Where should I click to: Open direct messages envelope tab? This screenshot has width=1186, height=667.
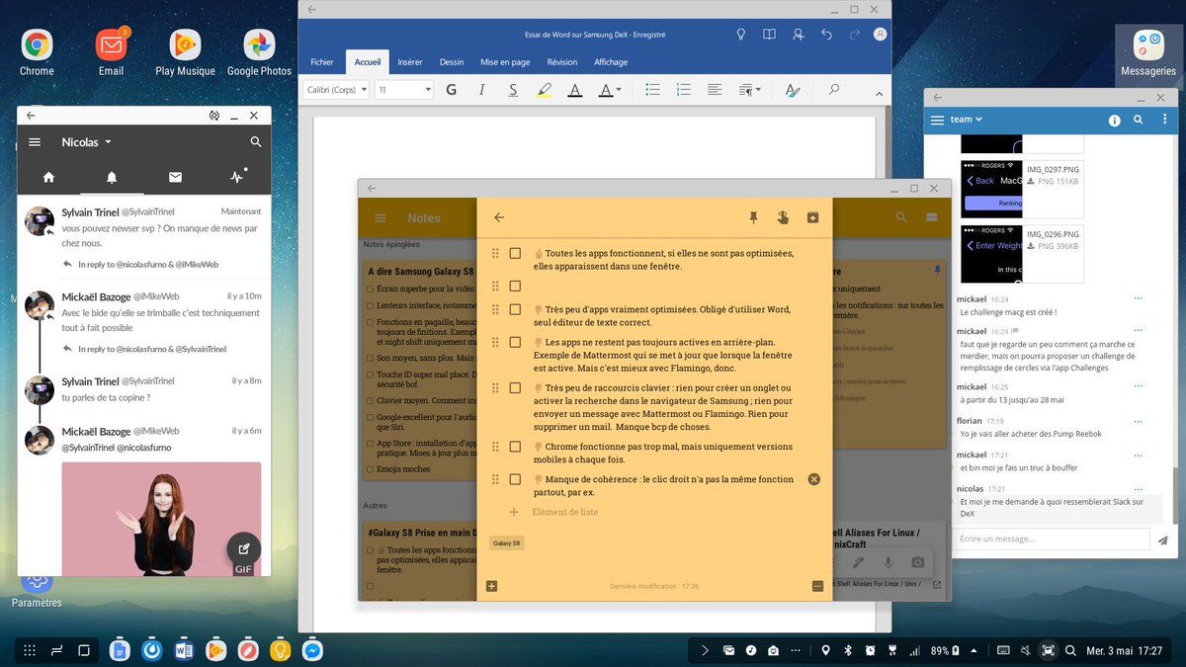(175, 178)
